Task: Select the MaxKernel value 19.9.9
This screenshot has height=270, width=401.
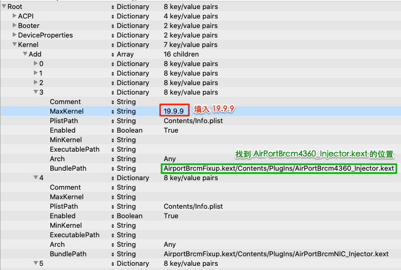Action: (174, 111)
